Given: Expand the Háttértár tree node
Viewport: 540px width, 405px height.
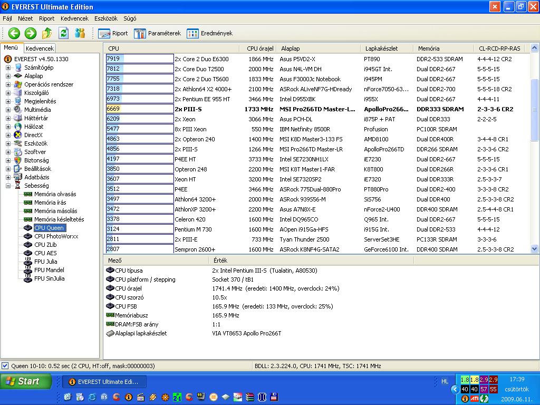Looking at the screenshot, I should tap(8, 118).
